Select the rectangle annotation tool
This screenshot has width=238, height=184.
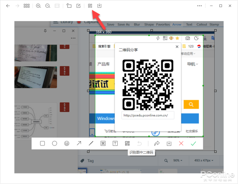point(42,143)
